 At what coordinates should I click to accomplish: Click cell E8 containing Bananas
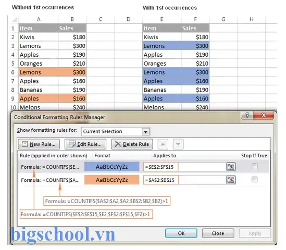[x=162, y=90]
